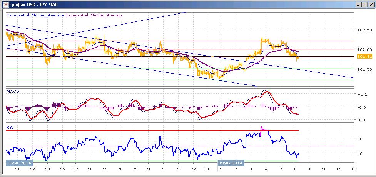Click date label 23 on time axis
This screenshot has width=376, height=177.
[x=135, y=169]
